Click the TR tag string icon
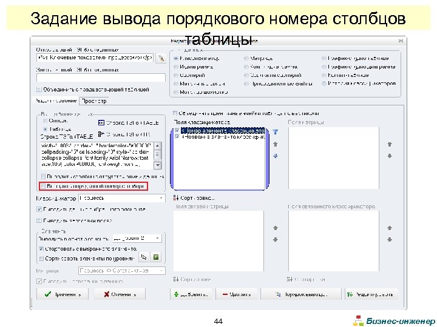Image resolution: width=437 pixels, height=327 pixels. tap(101, 134)
